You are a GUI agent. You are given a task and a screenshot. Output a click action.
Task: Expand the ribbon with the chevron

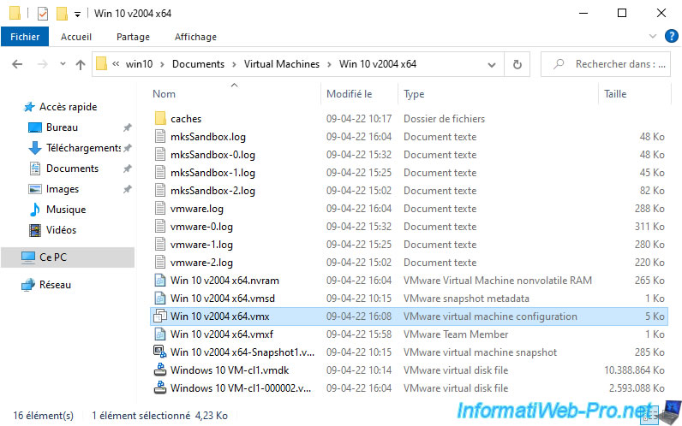point(652,36)
